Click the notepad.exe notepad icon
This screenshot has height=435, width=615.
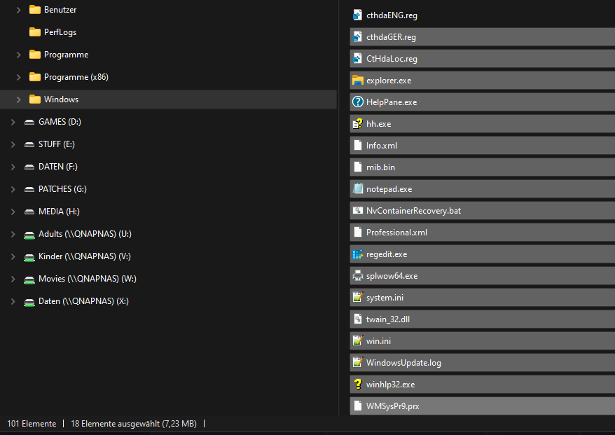click(357, 189)
